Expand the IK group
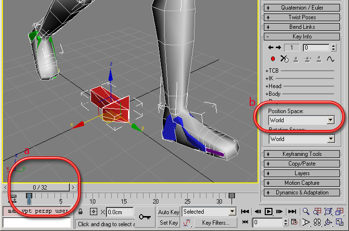Screen dimensions: 349x231 coord(269,78)
